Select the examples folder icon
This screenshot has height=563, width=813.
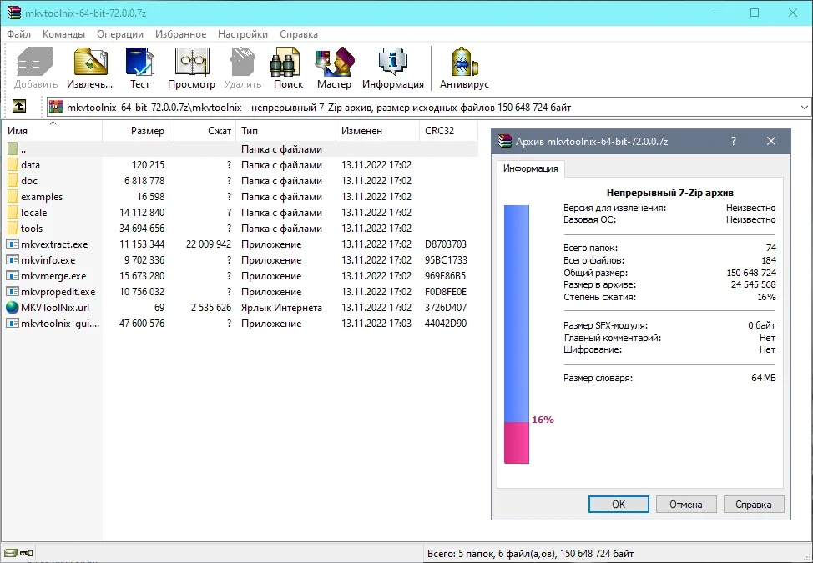click(x=13, y=197)
